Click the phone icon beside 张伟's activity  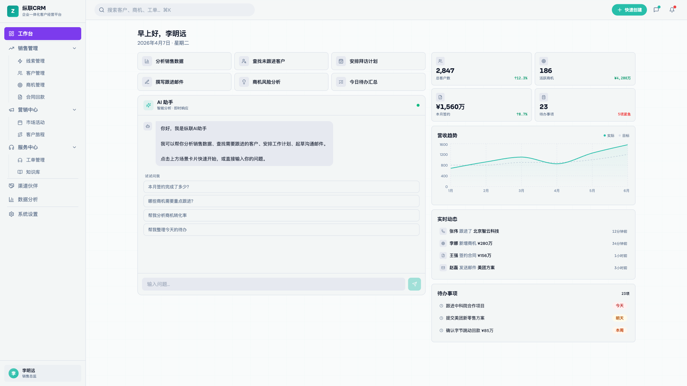click(x=443, y=231)
